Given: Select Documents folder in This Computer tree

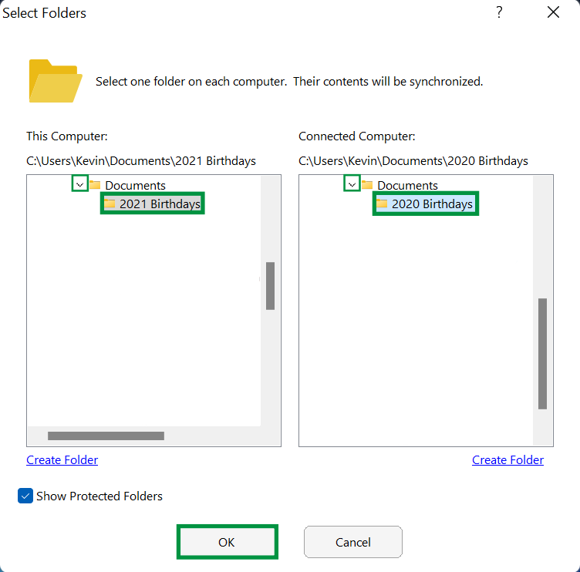Looking at the screenshot, I should click(135, 185).
